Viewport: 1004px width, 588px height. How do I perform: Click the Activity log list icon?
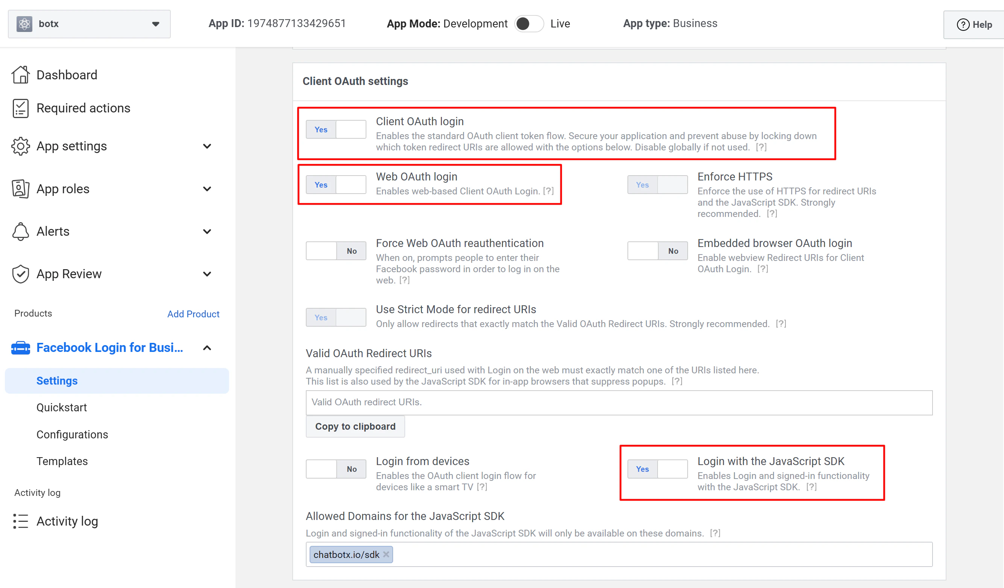(20, 521)
